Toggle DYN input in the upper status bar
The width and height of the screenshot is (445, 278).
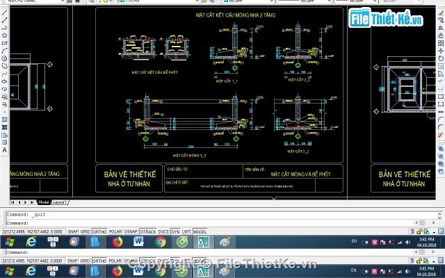point(175,231)
